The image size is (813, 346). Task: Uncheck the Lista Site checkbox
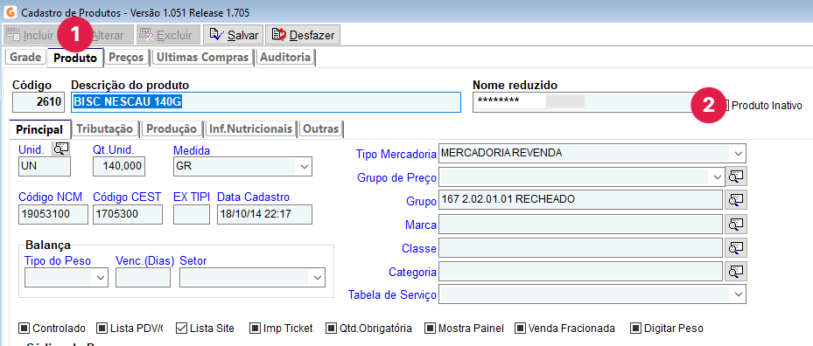(x=181, y=329)
